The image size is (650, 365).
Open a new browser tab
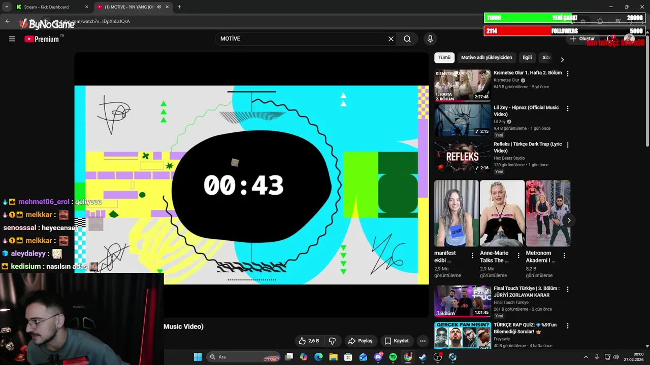click(179, 7)
